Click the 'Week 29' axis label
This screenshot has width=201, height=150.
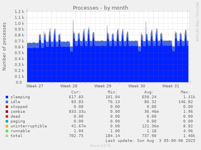(103, 86)
